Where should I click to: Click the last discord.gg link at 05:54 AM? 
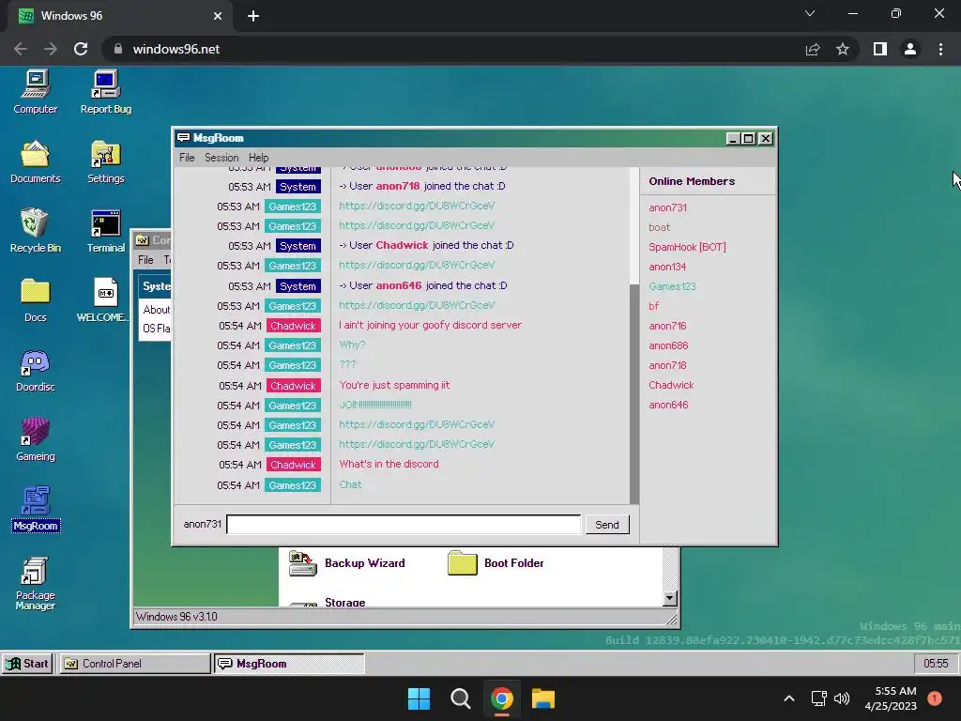pos(417,444)
